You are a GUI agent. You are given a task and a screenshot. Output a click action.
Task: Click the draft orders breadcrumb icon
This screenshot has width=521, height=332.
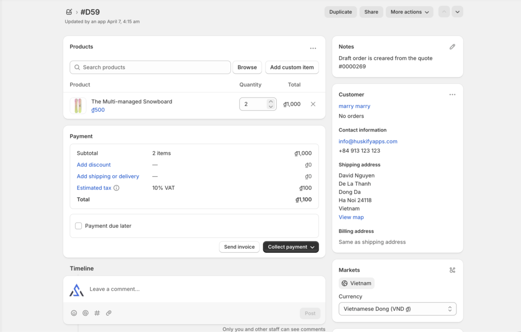tap(69, 12)
